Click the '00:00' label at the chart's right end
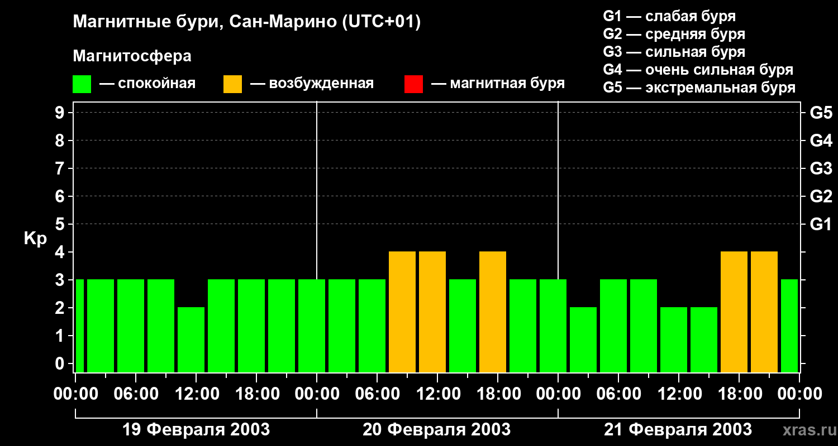 click(799, 394)
